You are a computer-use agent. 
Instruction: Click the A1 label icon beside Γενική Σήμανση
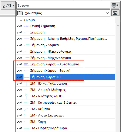coord(19,26)
